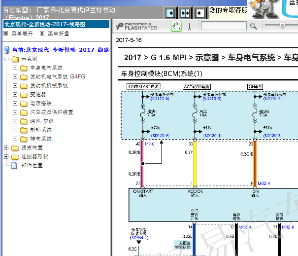
Task: Click the 连接器形状 folder icon
Action: pos(15,157)
